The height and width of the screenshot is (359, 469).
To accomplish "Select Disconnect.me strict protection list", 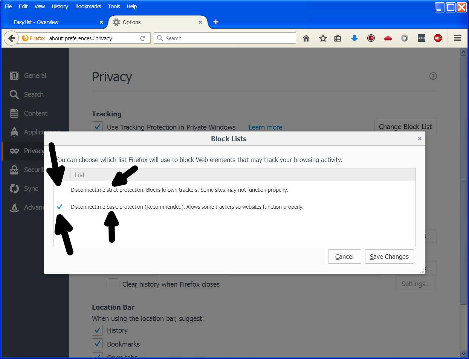I will [179, 190].
